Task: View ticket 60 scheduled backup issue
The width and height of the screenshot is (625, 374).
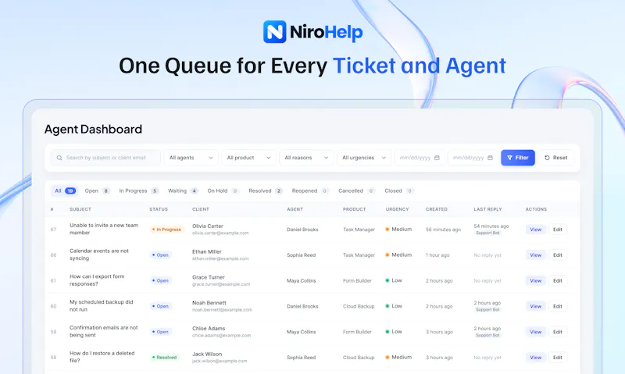Action: point(535,306)
